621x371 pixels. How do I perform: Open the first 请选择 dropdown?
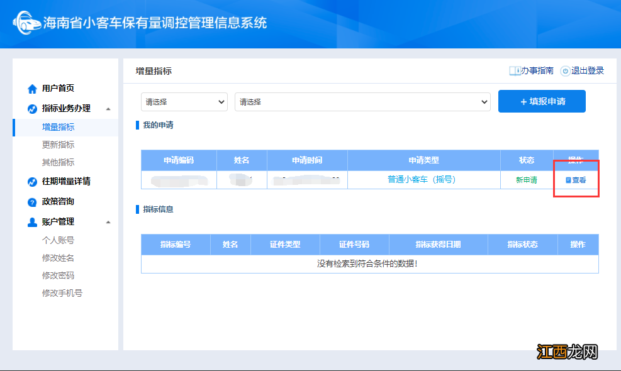tap(184, 101)
